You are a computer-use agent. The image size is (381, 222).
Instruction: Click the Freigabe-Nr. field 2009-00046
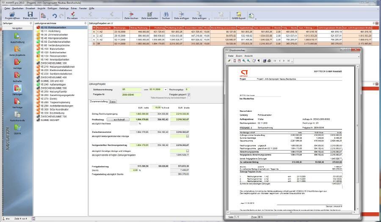point(131,95)
